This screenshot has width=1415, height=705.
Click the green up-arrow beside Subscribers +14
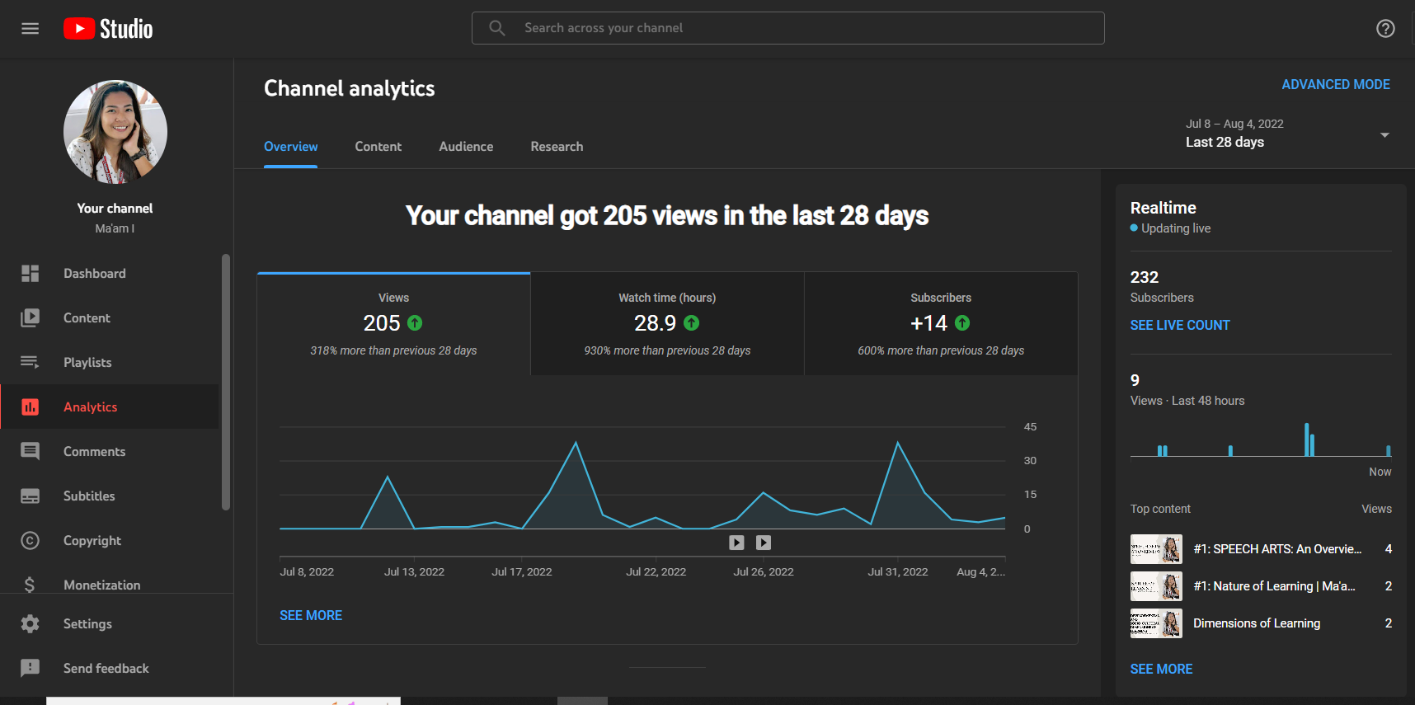(962, 323)
